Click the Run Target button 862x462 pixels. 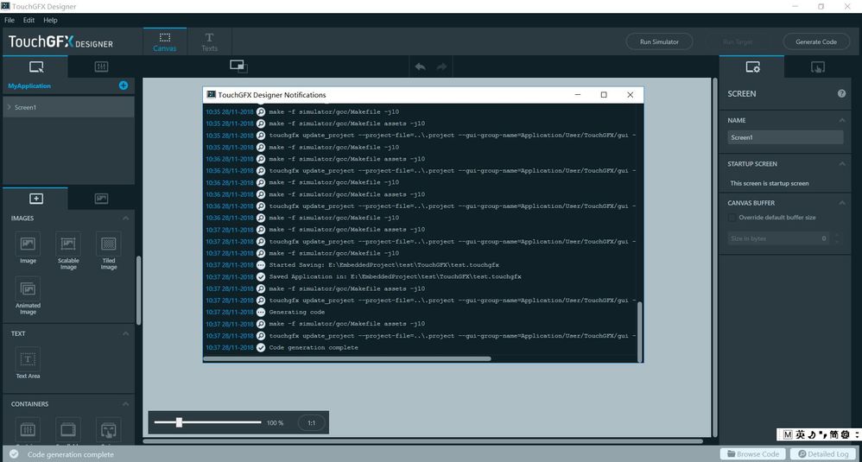point(738,41)
